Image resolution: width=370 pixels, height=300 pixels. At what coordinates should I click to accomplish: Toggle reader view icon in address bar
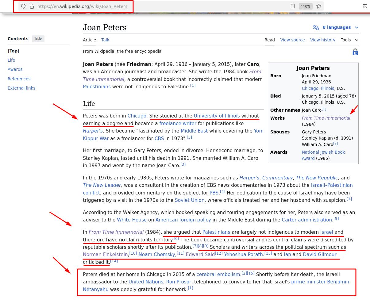293,6
